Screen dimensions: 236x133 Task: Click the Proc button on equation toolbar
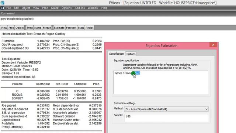coord(11,28)
